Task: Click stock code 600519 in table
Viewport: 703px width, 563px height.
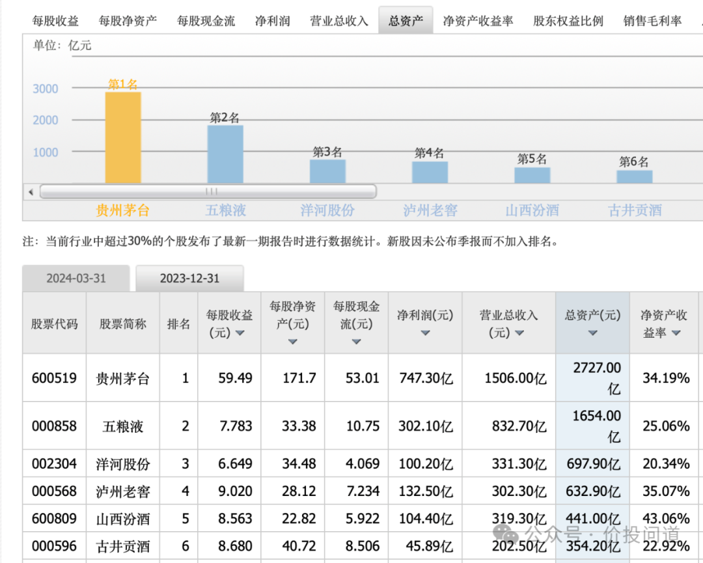Action: 54,378
